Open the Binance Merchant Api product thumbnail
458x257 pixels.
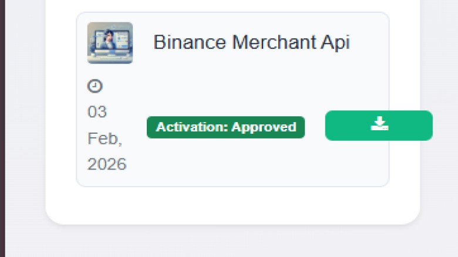point(110,43)
